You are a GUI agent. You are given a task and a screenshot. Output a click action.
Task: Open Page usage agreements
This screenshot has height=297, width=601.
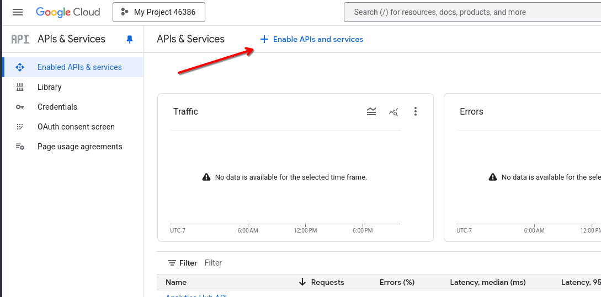pyautogui.click(x=73, y=147)
